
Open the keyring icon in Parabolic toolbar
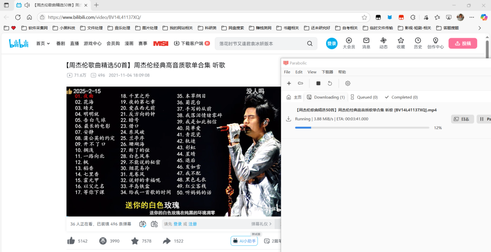point(300,83)
